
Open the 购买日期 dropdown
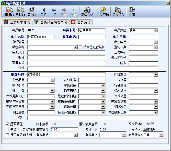coord(103,91)
